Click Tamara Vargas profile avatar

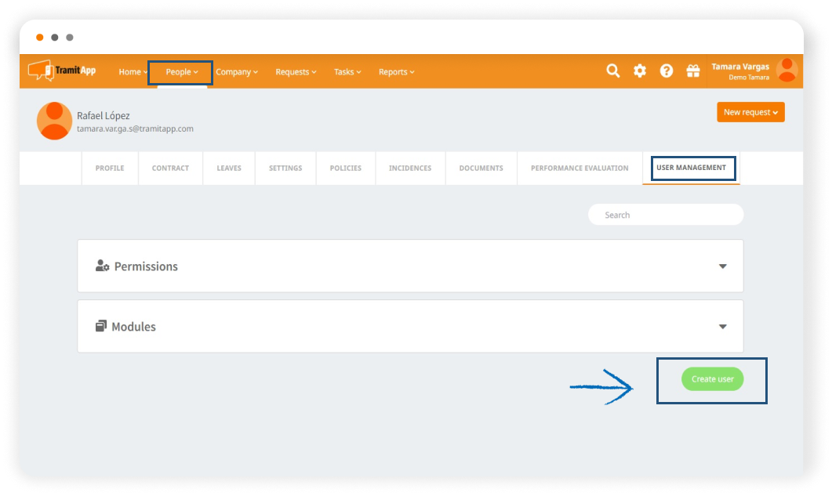click(x=787, y=71)
